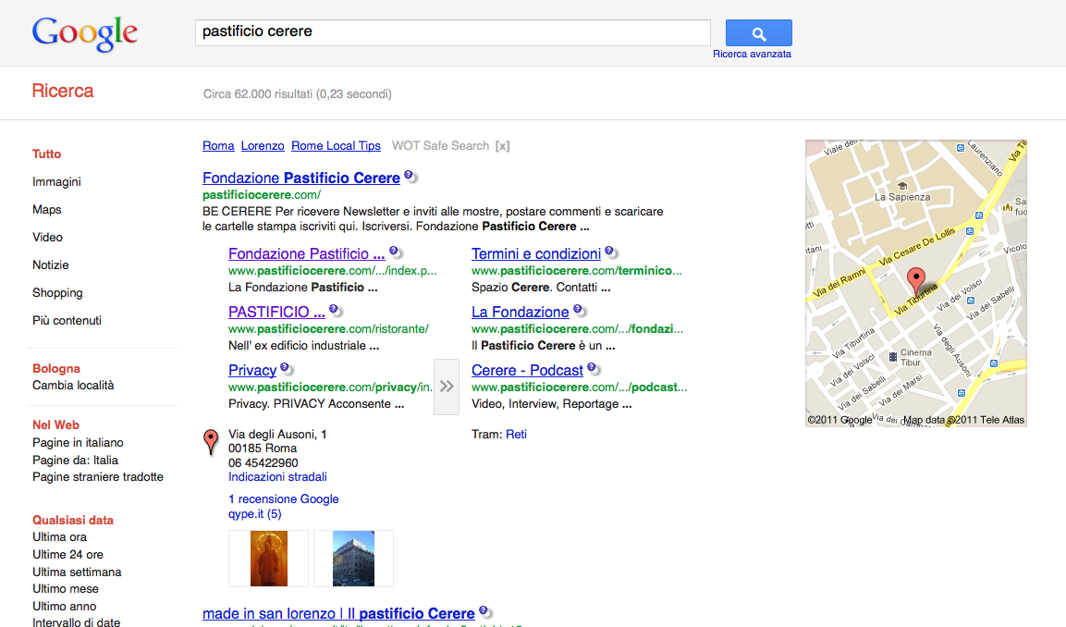Filter results by Ultimo mese

(66, 588)
